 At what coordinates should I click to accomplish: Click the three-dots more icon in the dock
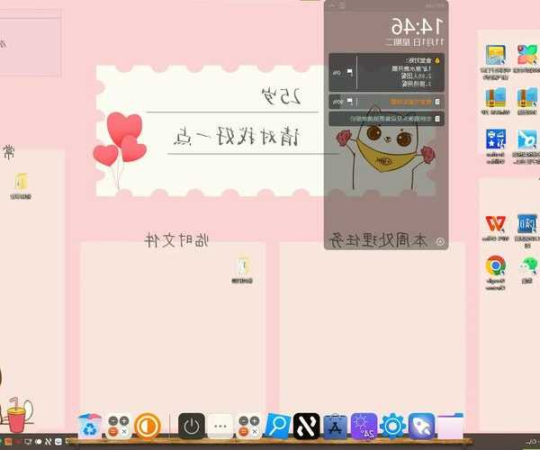[x=220, y=426]
